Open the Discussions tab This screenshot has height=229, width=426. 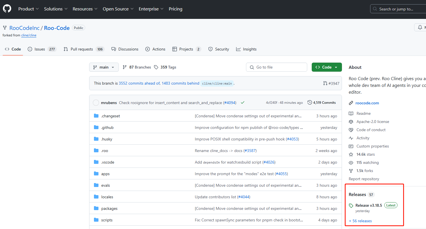125,49
